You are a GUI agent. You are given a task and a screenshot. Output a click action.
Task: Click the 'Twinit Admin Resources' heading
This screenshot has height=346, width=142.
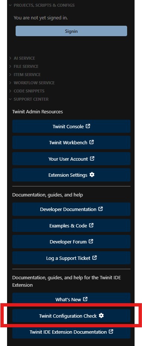coord(38,111)
